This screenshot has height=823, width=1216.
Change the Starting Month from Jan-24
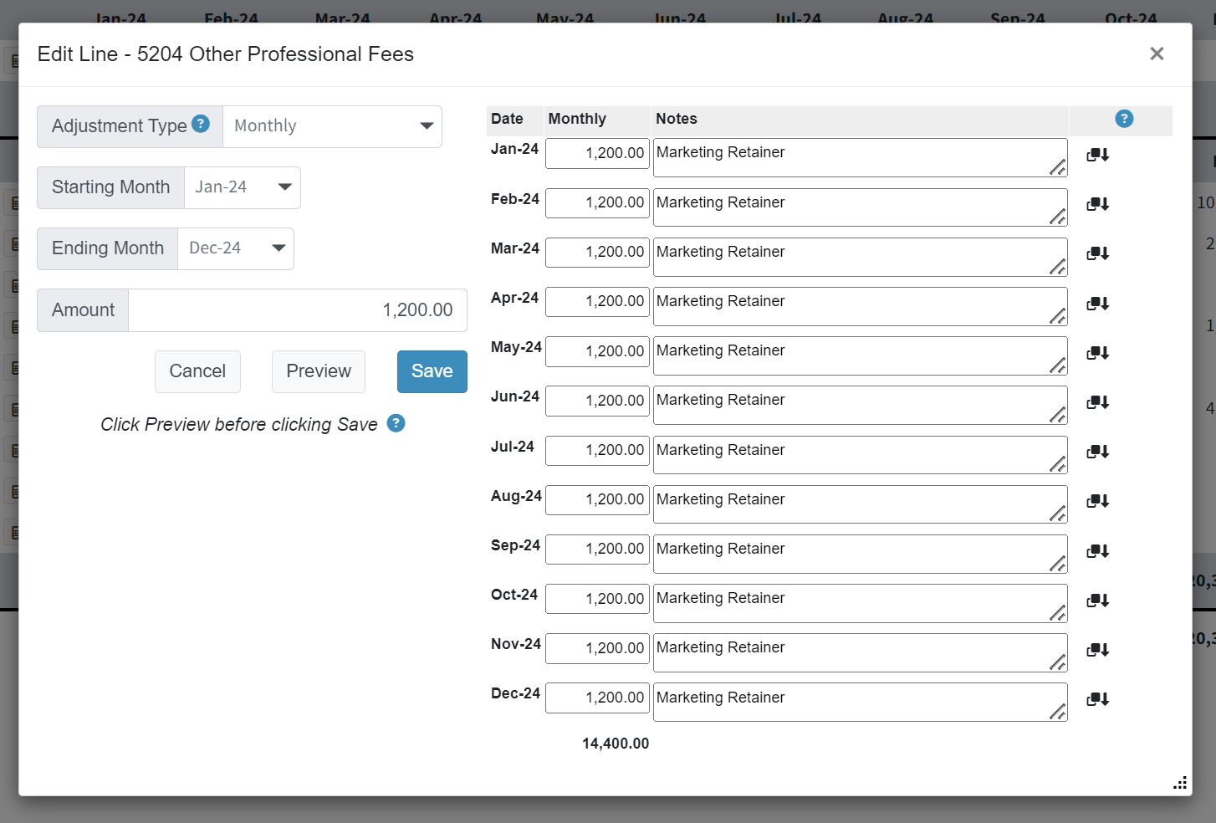click(242, 187)
